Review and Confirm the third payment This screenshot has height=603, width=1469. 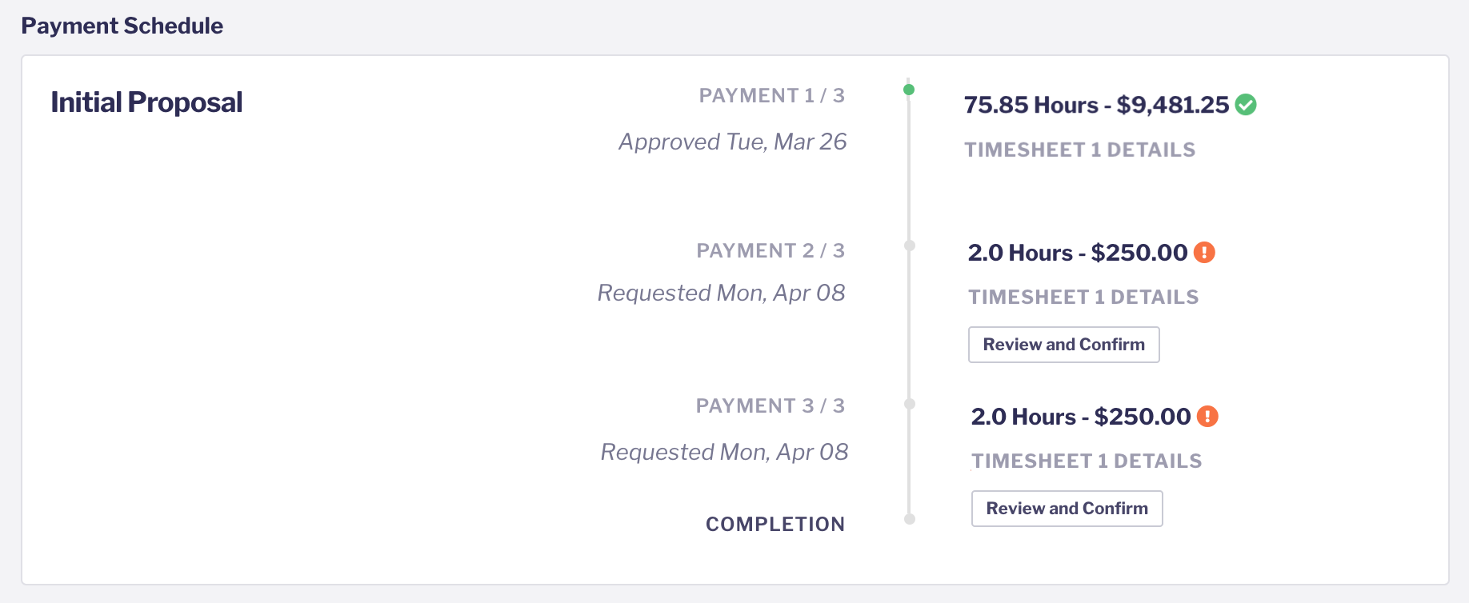coord(1067,509)
